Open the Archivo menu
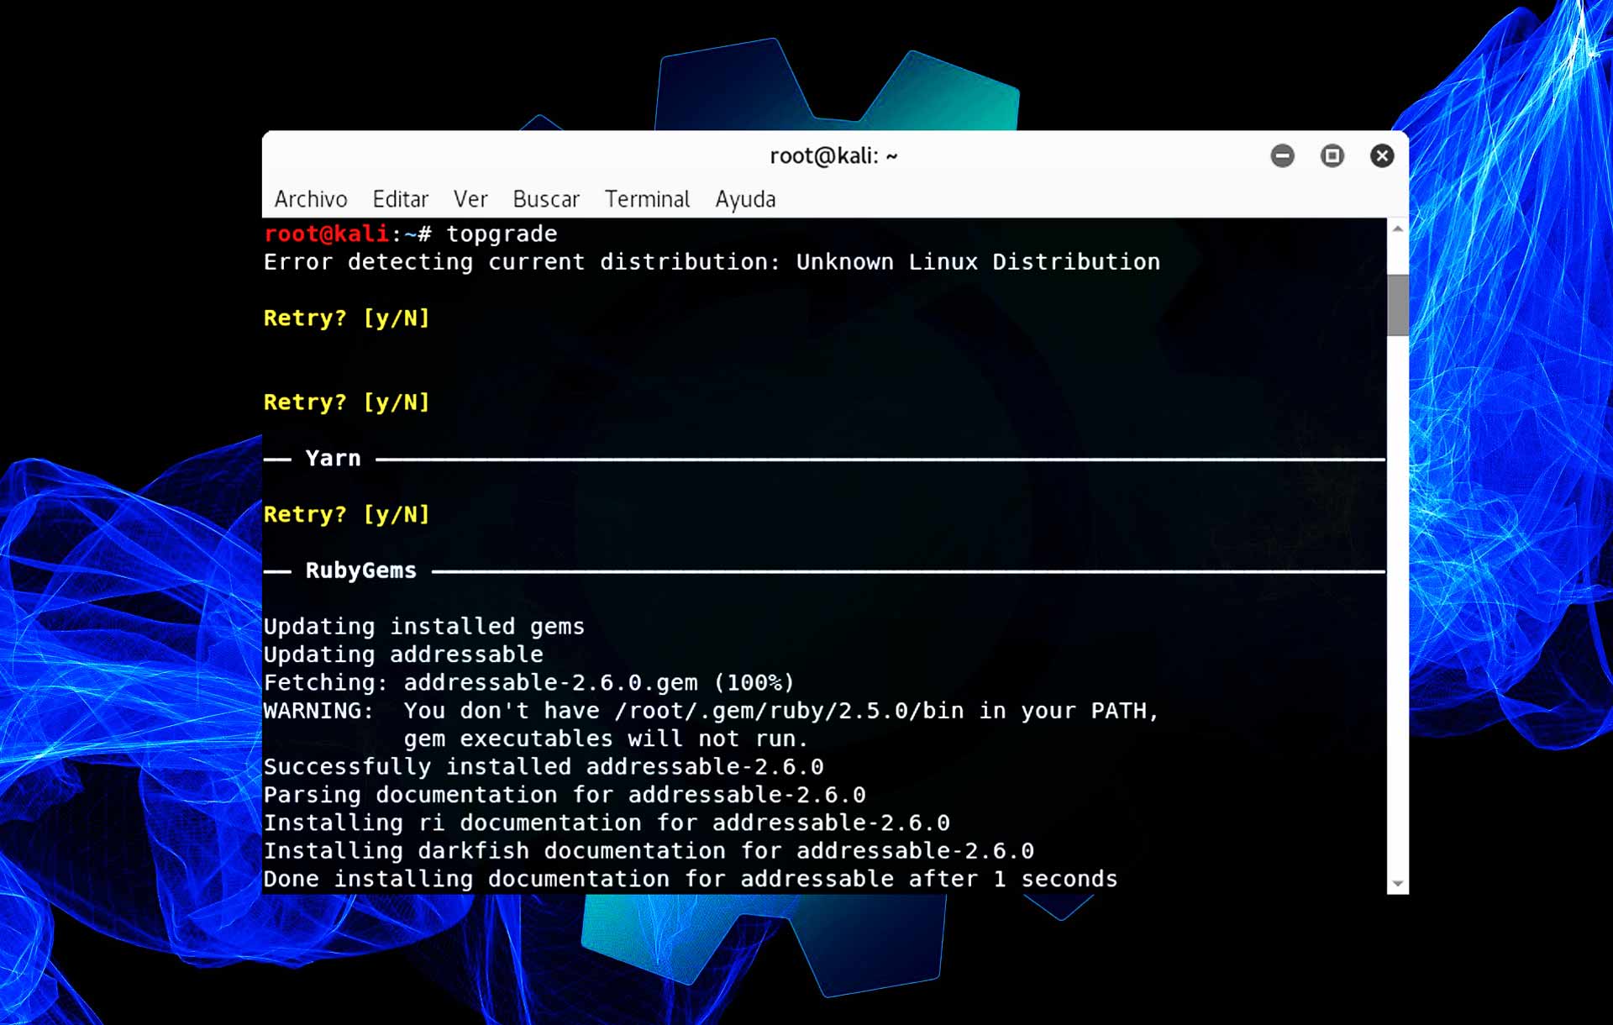1613x1025 pixels. tap(311, 199)
